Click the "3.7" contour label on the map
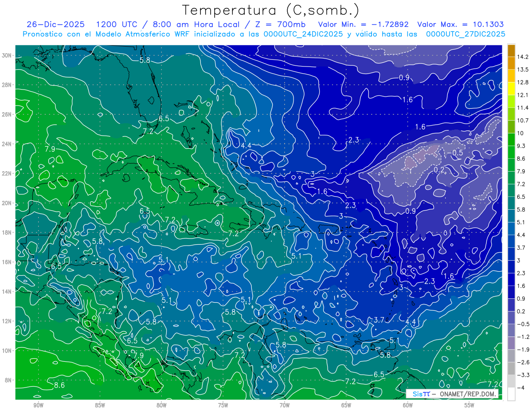This screenshot has height=411, width=532. point(379,320)
